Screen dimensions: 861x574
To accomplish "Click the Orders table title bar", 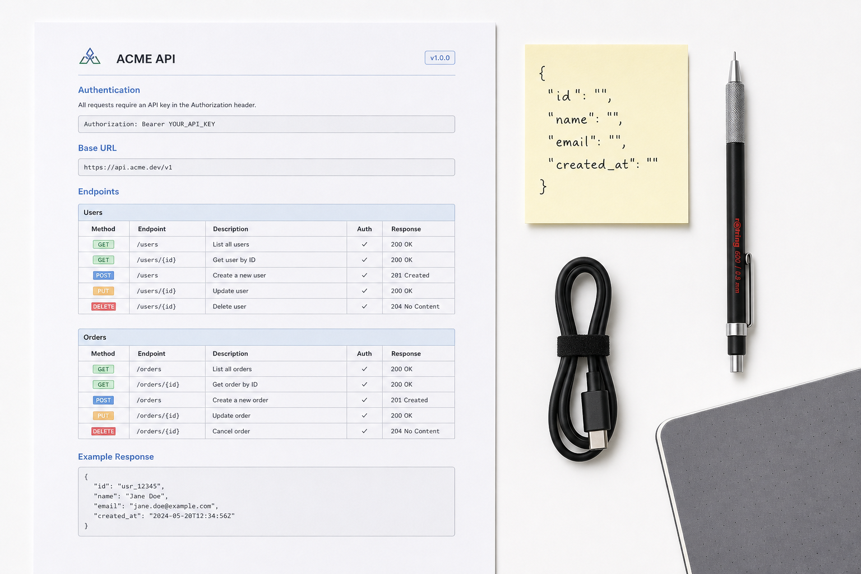I will click(266, 337).
